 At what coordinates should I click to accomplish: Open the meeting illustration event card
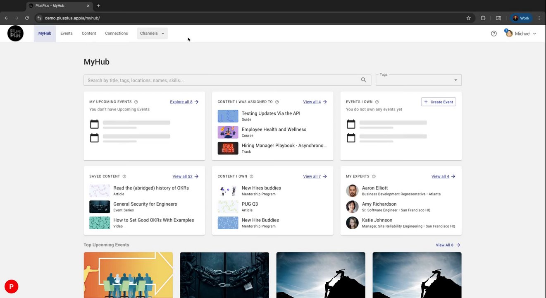click(x=129, y=275)
